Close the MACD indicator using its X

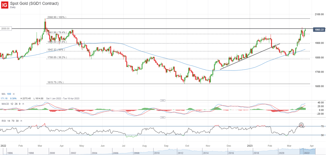(x=23, y=104)
